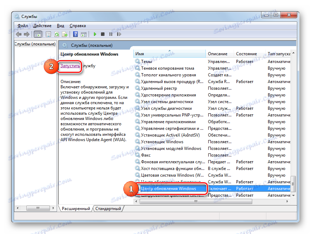
Task: Click the Export list toolbar icon
Action: pos(65,34)
